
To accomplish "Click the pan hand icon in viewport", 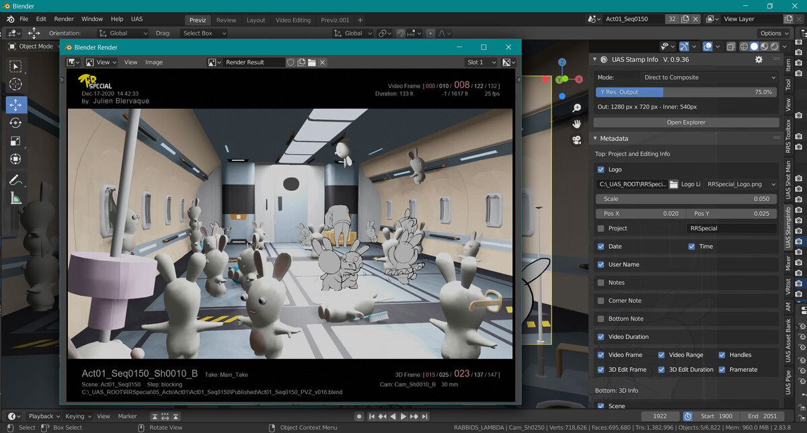I will tap(576, 124).
